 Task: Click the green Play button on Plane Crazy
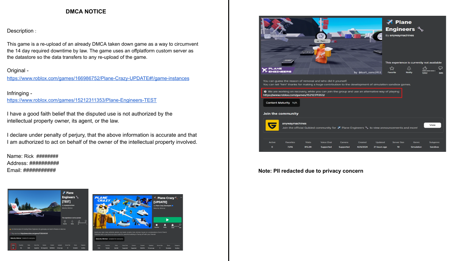[167, 220]
